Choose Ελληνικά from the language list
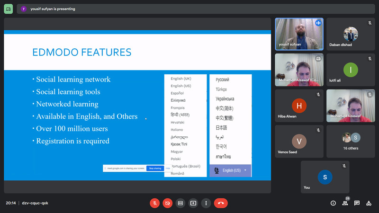This screenshot has width=379, height=213. (x=178, y=100)
